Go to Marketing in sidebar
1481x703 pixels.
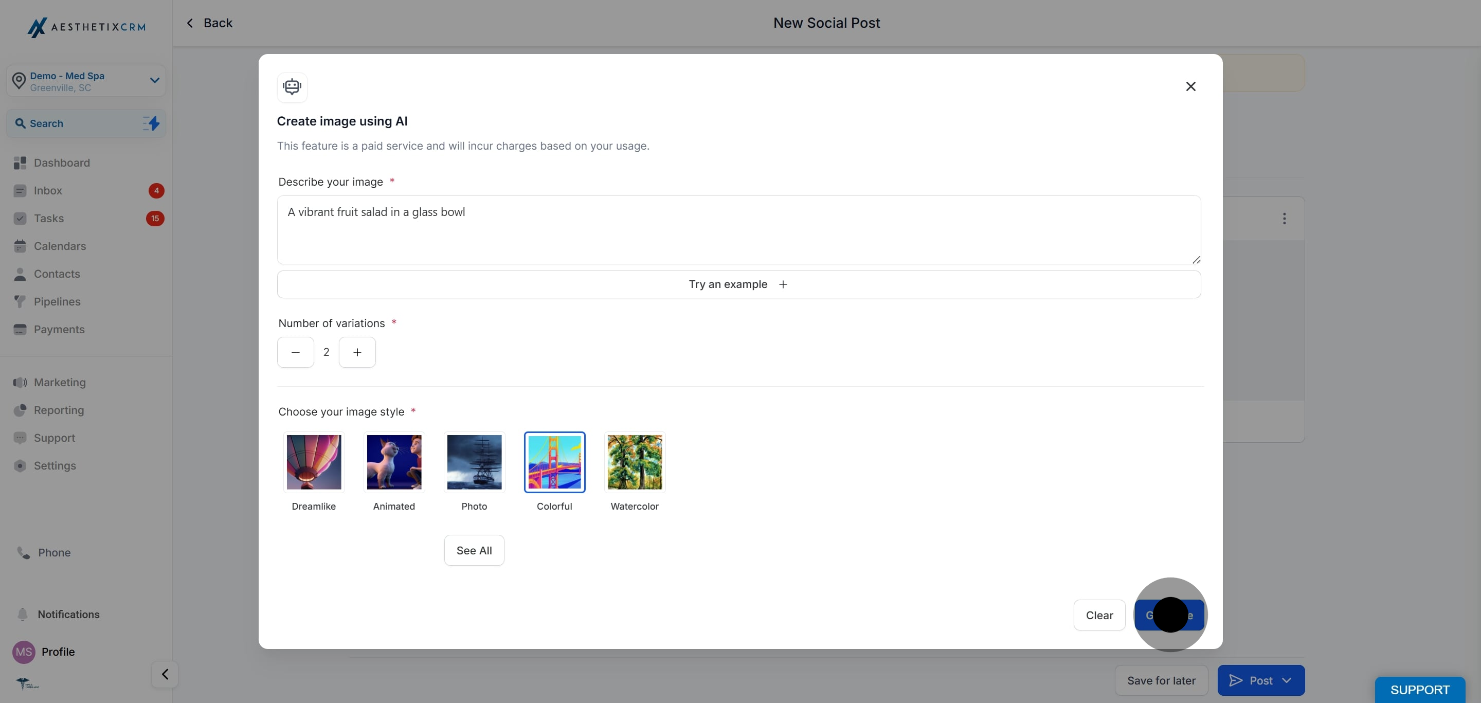coord(59,382)
